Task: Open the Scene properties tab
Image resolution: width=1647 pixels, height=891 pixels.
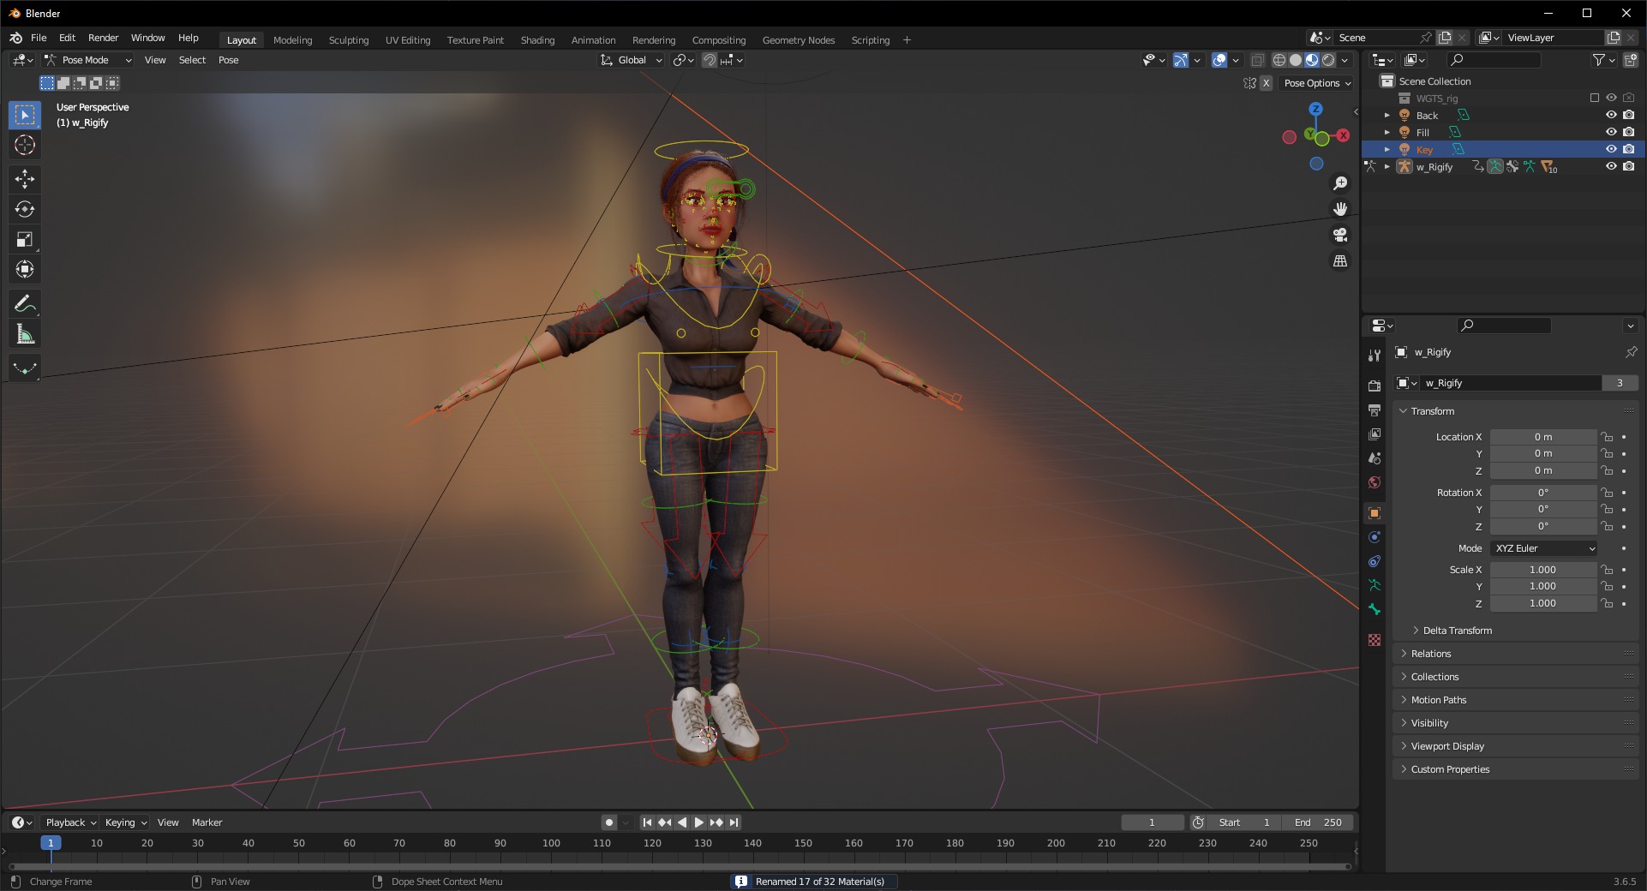Action: (1374, 458)
